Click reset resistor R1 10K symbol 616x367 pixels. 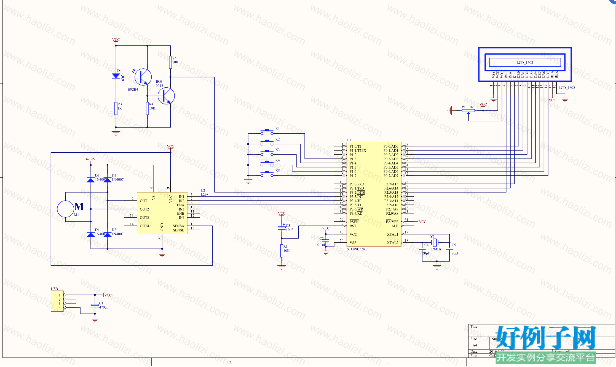282,251
